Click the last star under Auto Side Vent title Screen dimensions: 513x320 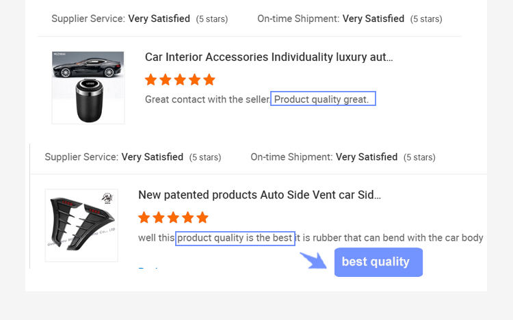point(202,218)
